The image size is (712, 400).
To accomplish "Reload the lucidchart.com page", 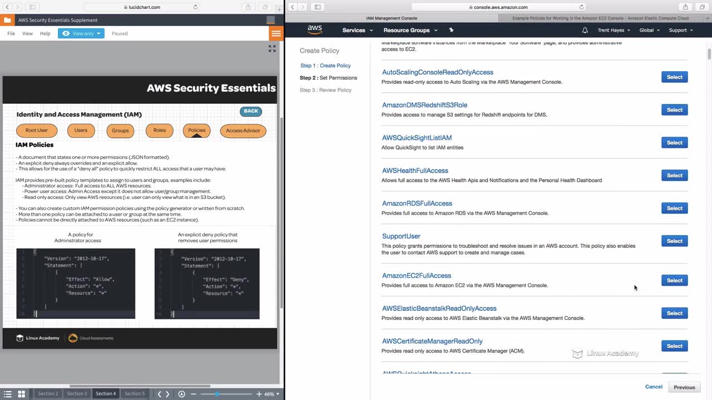I will [x=195, y=7].
